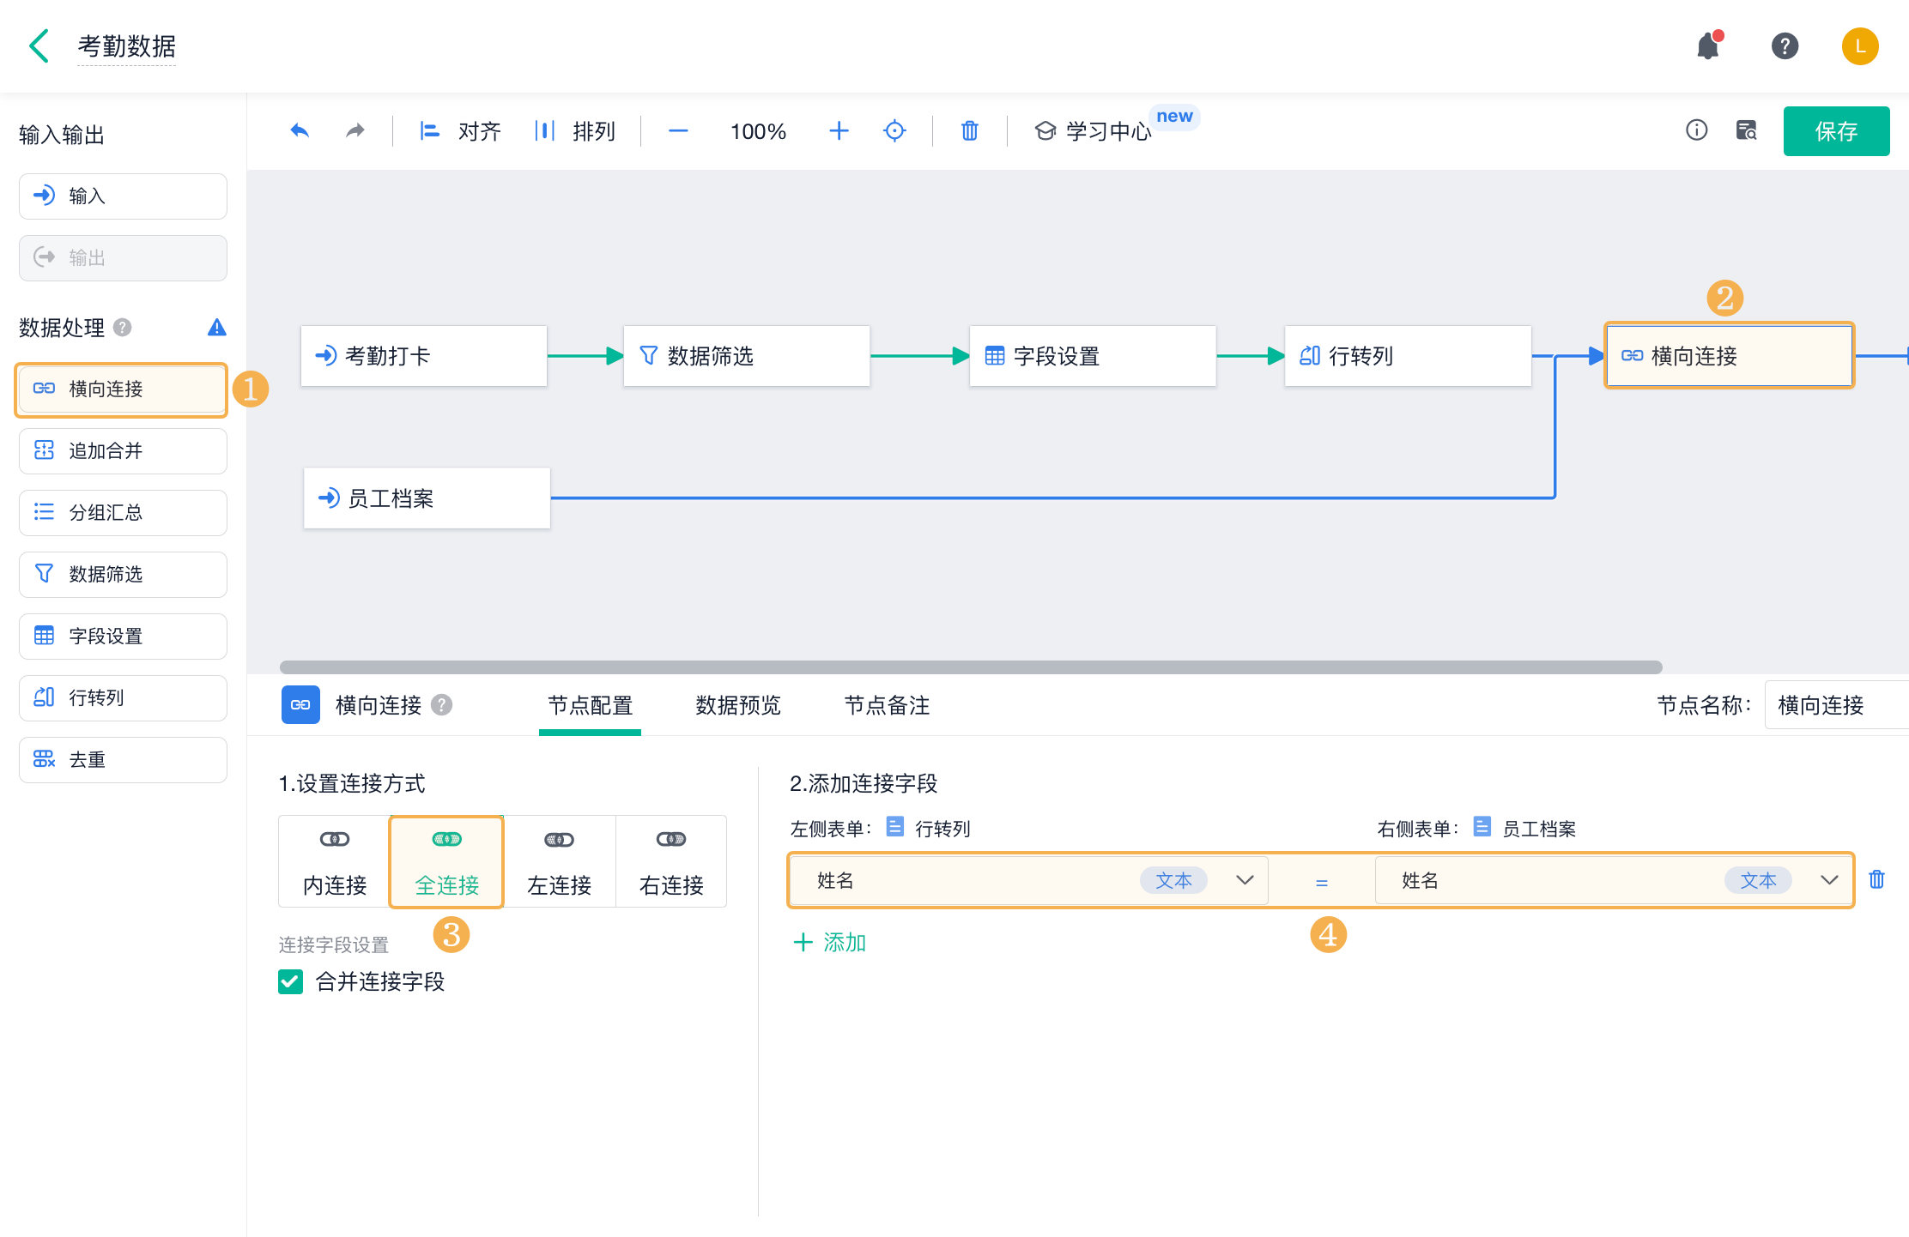The width and height of the screenshot is (1909, 1237).
Task: Click the 节点名称 input field
Action: click(x=1837, y=705)
